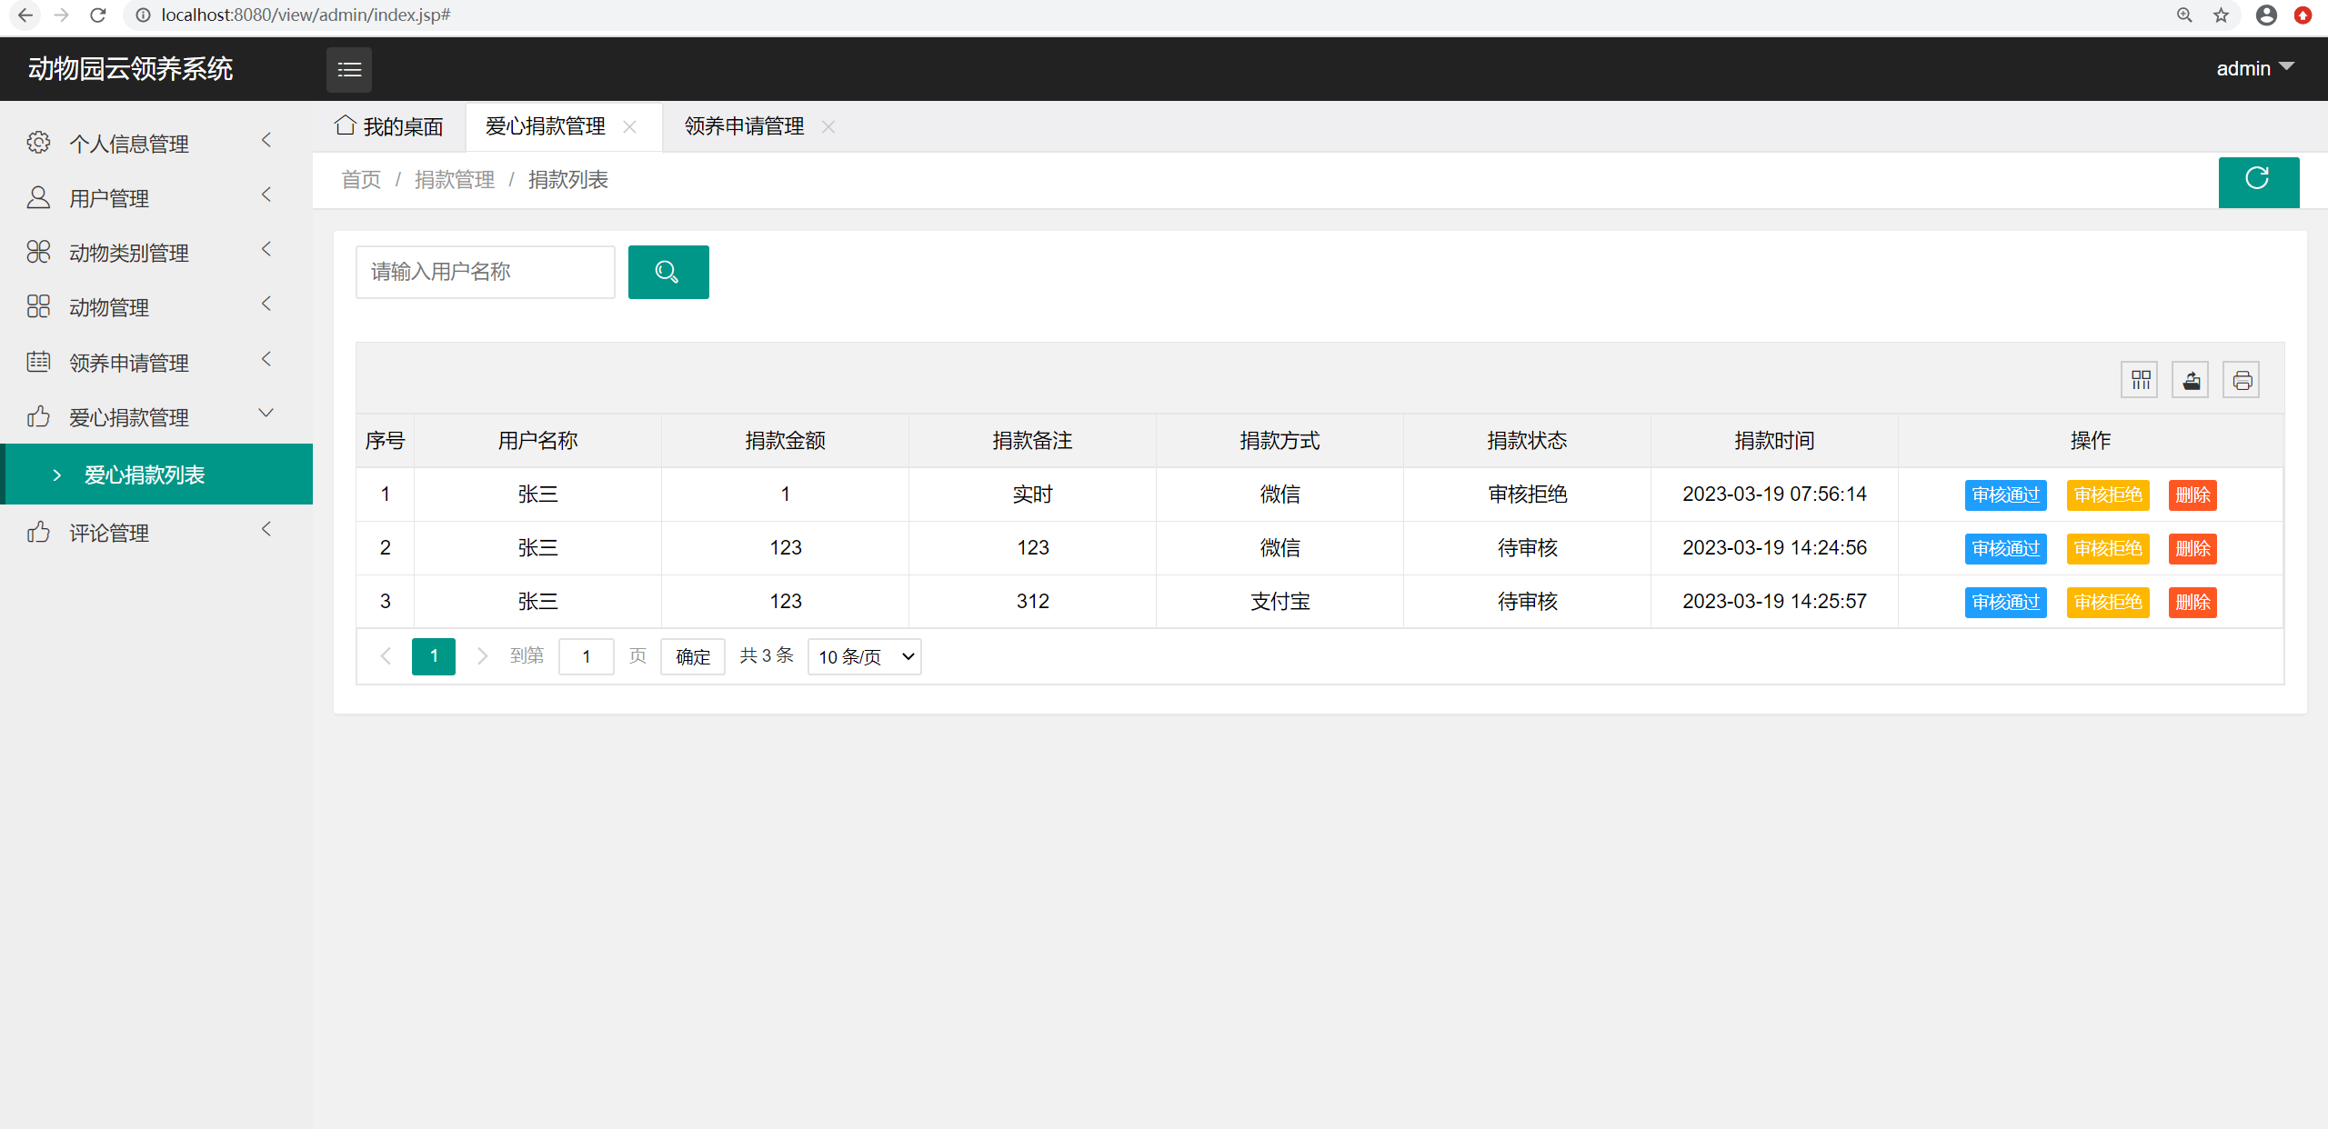2328x1129 pixels.
Task: Open the column filter grid icon
Action: 2140,380
